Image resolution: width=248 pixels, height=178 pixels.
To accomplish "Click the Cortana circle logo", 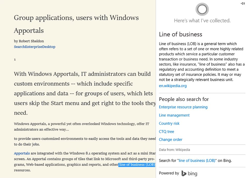I will point(202,9).
